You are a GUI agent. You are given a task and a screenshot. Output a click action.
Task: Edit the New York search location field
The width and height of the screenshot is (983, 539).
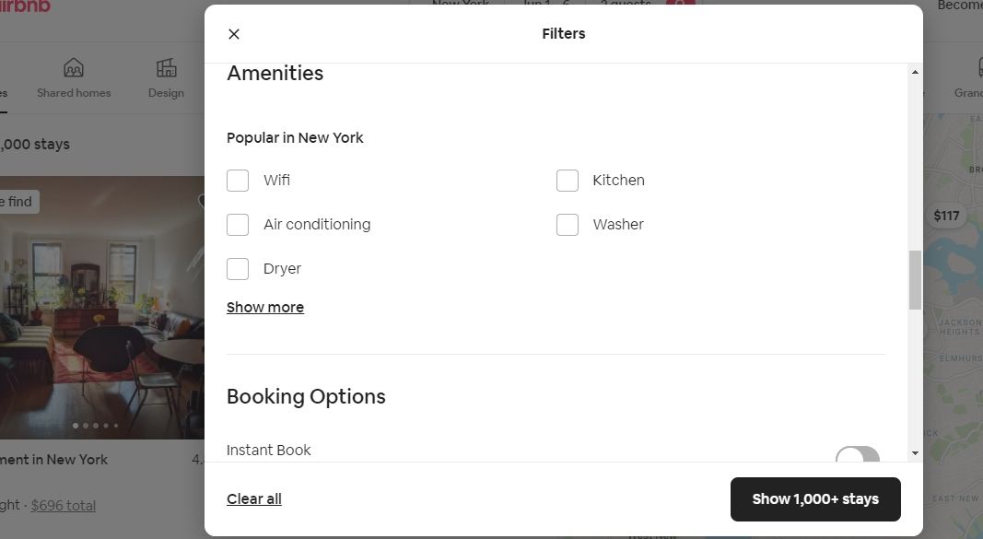pos(462,5)
